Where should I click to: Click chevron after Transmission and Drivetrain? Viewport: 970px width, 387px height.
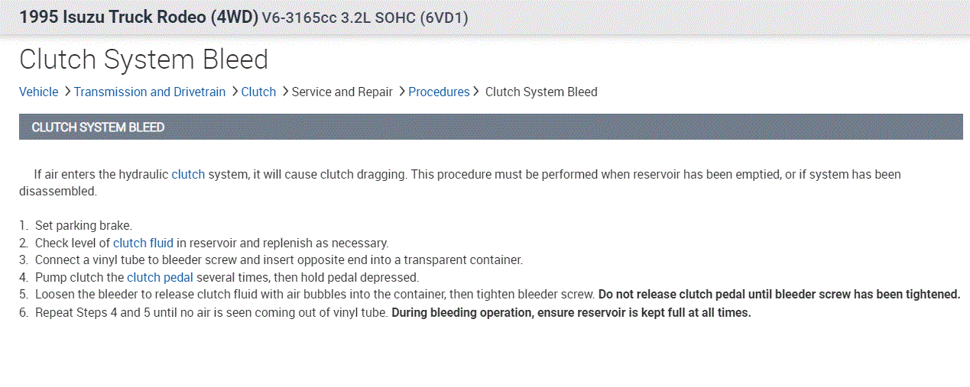pyautogui.click(x=235, y=92)
